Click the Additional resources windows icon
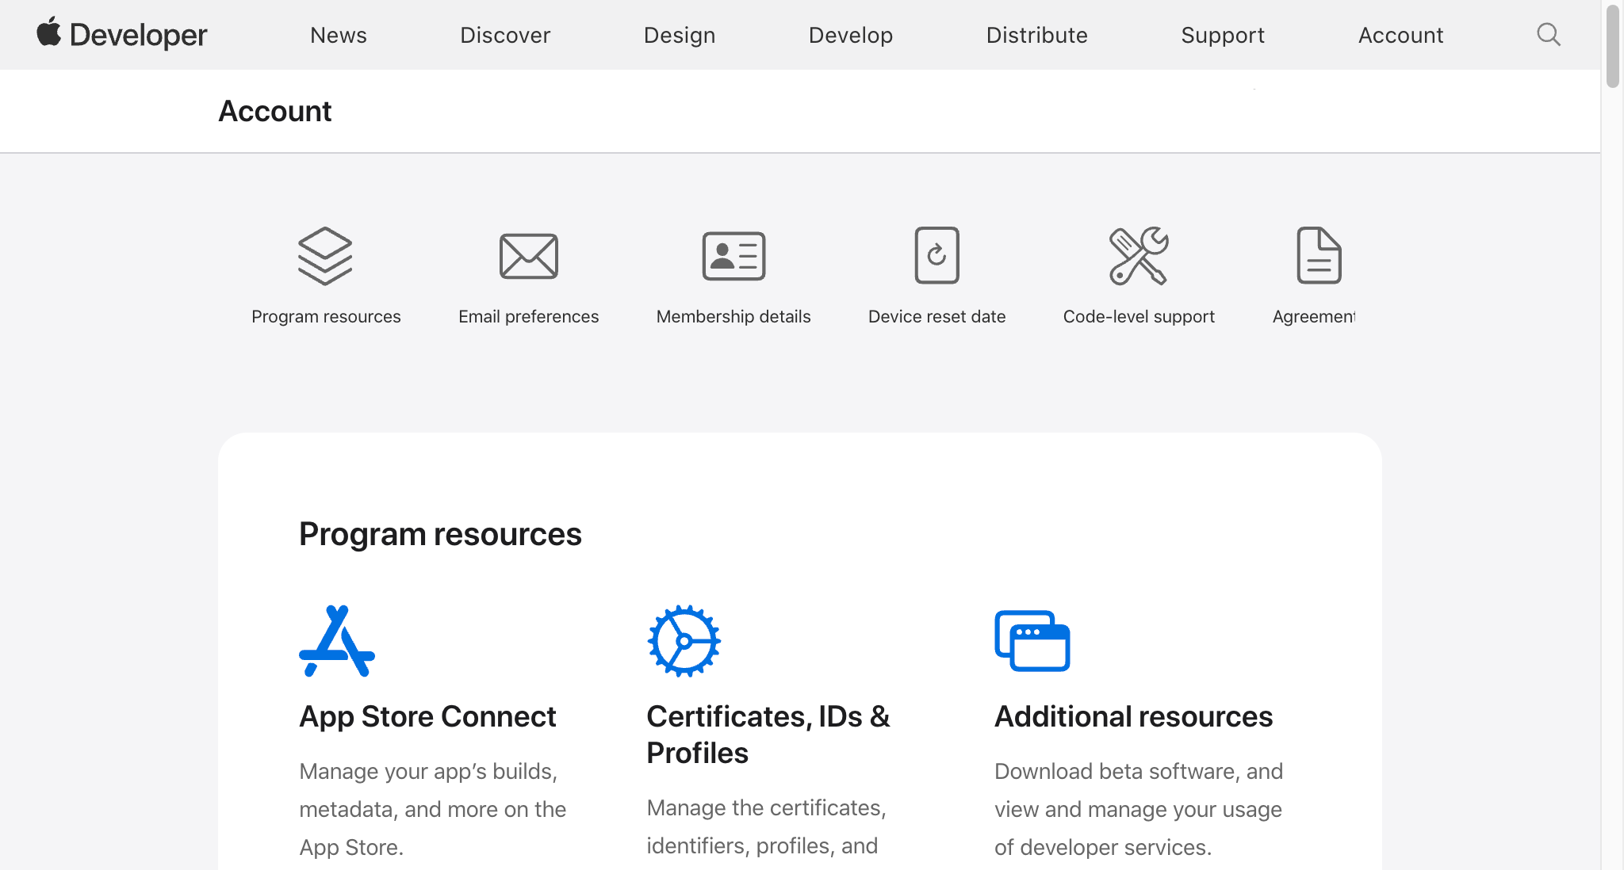Screen dimensions: 1624x870 tap(1032, 641)
